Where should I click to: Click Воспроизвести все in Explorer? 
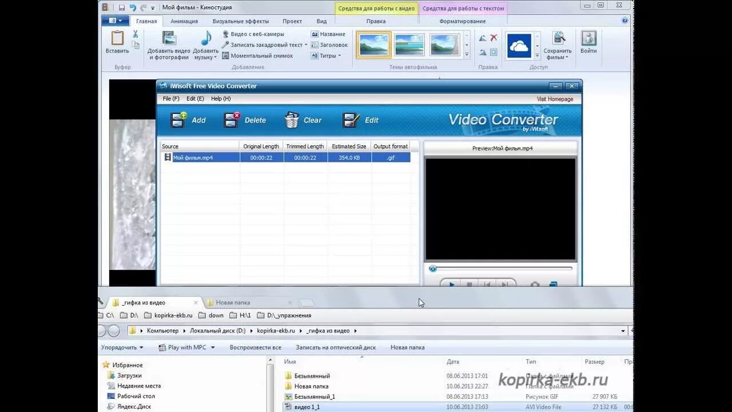[x=256, y=347]
